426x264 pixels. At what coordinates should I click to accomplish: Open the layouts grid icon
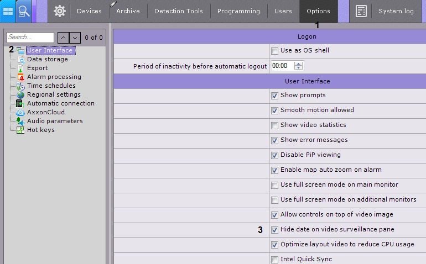pyautogui.click(x=8, y=11)
